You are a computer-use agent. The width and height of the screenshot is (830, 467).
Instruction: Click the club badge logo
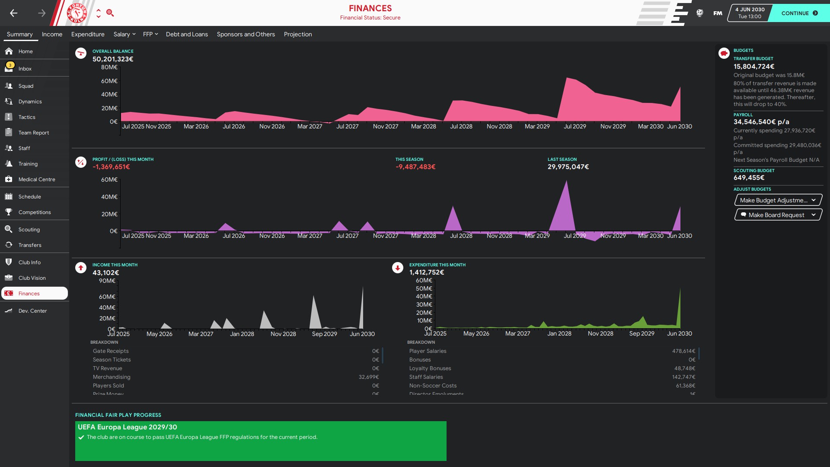point(77,13)
